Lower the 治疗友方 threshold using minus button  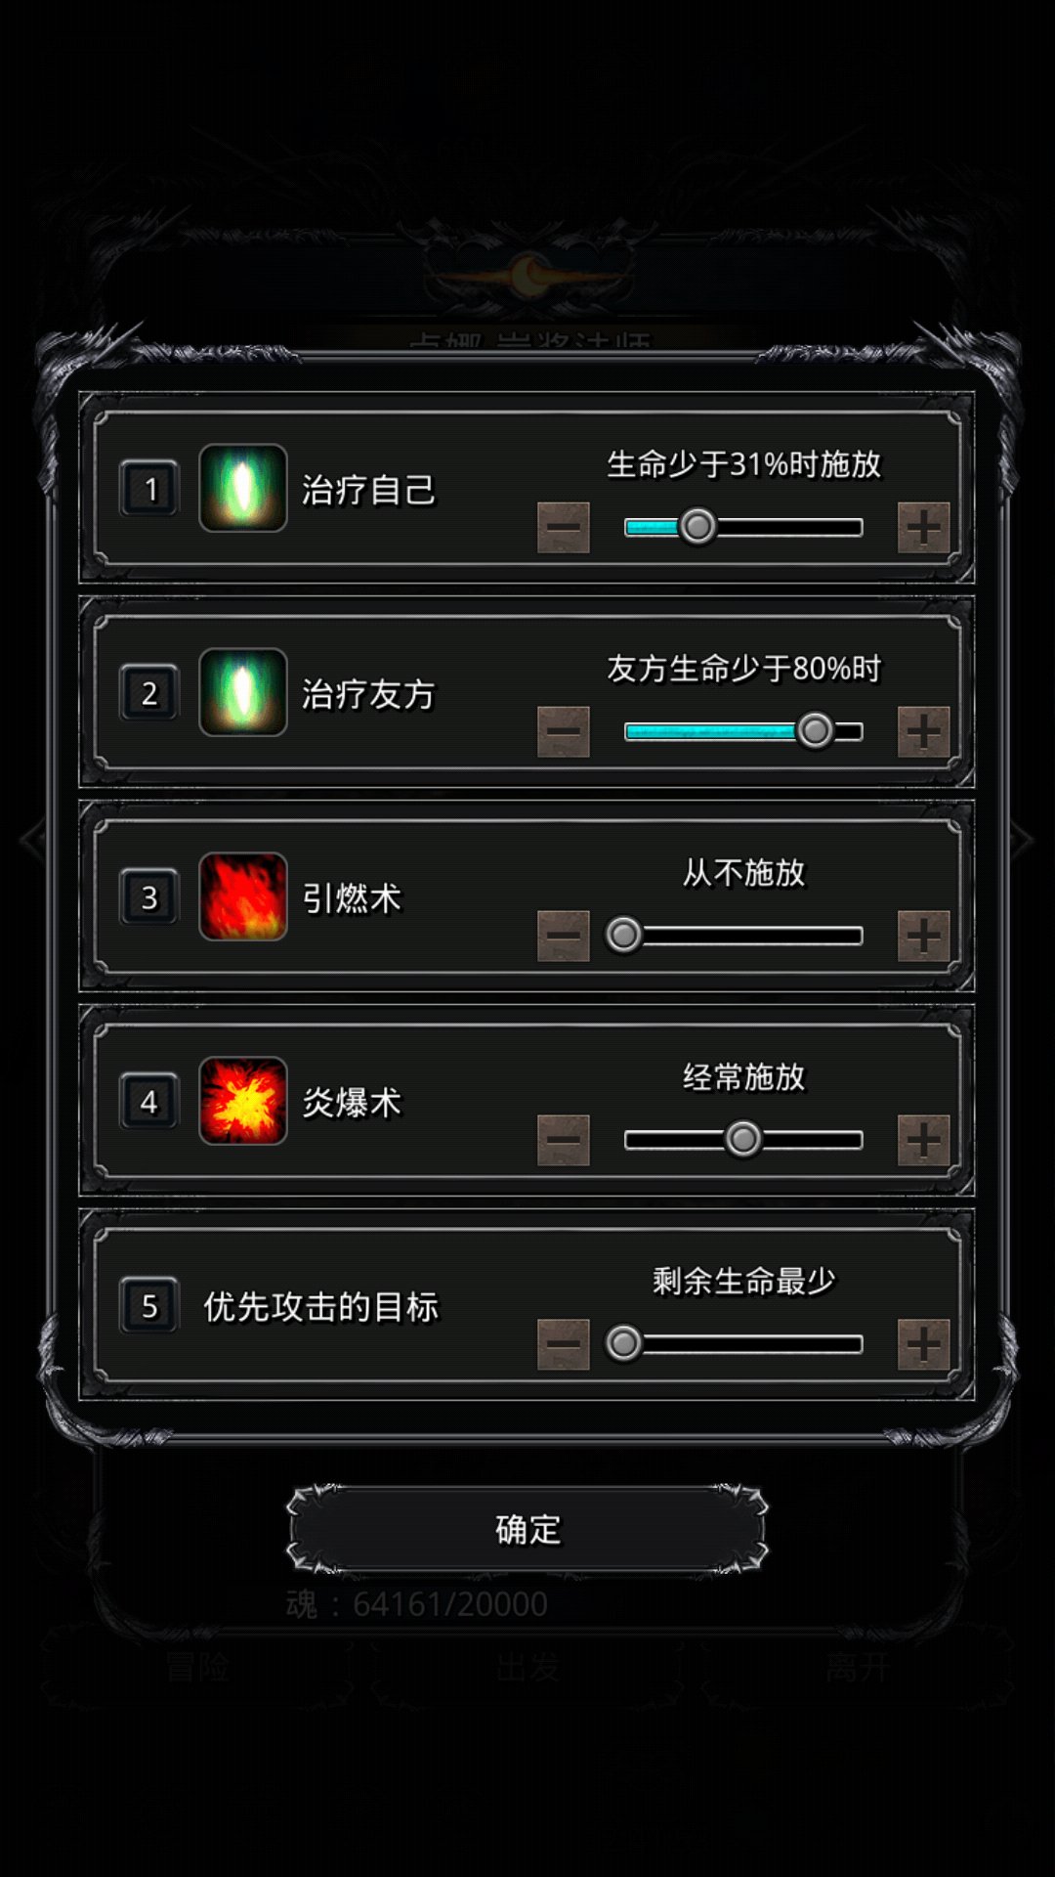click(x=564, y=732)
